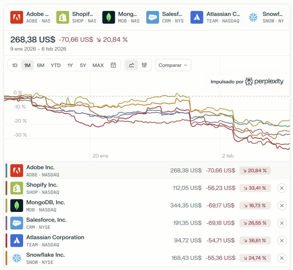Viewport: 293px width, 270px height.
Task: Remove Shopify Inc. from comparison
Action: (x=282, y=188)
